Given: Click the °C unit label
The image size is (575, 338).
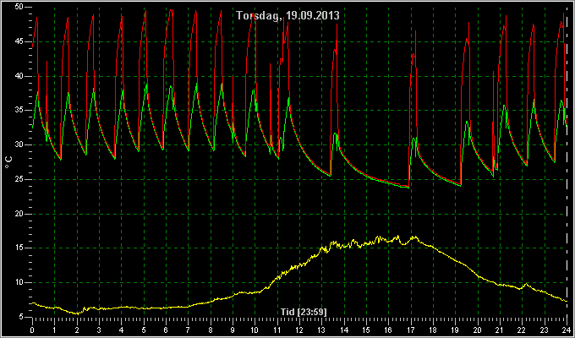Looking at the screenshot, I should coord(8,162).
